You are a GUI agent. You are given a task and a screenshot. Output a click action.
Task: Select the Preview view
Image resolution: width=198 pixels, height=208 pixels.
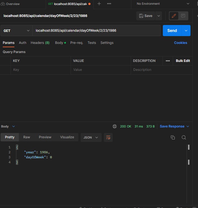[45, 137]
